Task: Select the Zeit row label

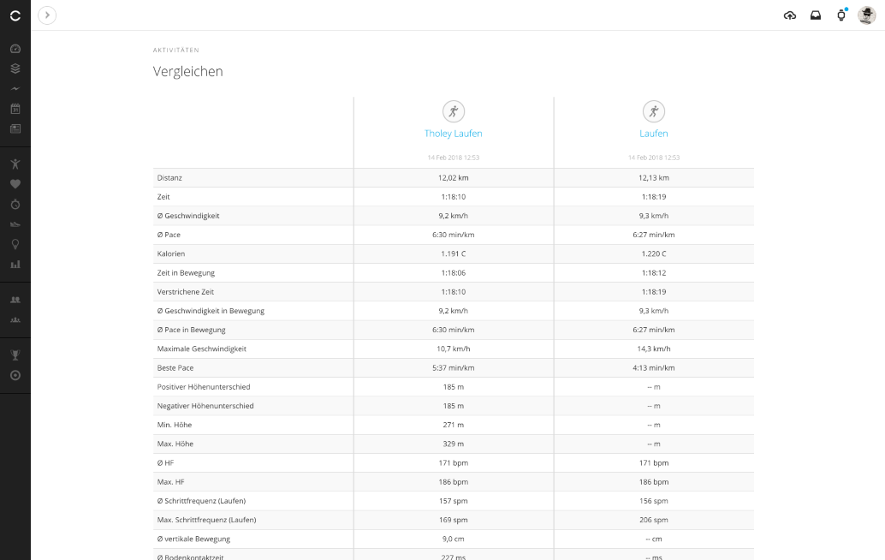Action: click(x=163, y=197)
